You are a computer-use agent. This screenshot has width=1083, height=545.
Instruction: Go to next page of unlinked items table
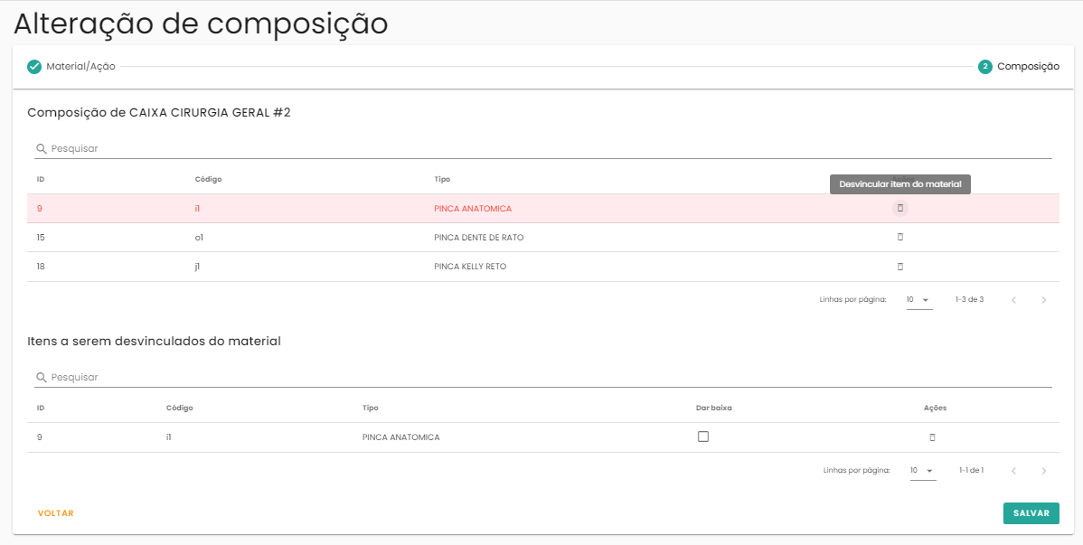pos(1043,470)
